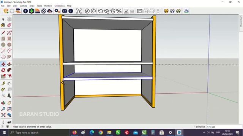The height and width of the screenshot is (136, 243).
Task: Select the Pan hand tool
Action: pyautogui.click(x=9, y=103)
